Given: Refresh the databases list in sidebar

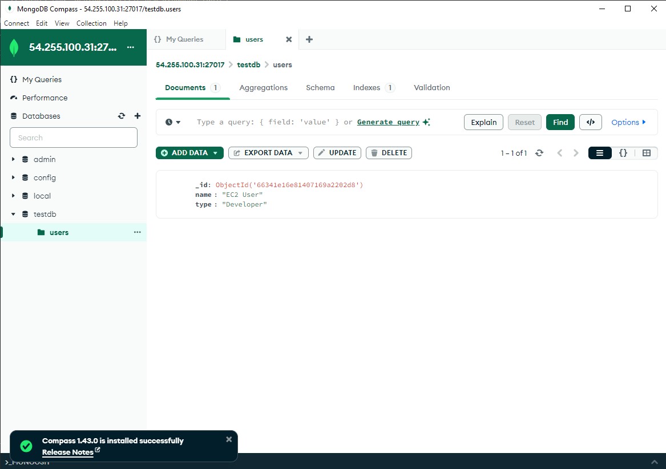Looking at the screenshot, I should pyautogui.click(x=122, y=116).
